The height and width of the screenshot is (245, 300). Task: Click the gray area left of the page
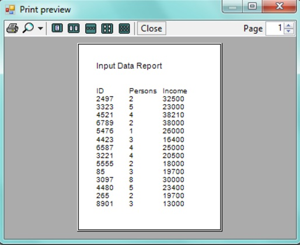point(41,137)
